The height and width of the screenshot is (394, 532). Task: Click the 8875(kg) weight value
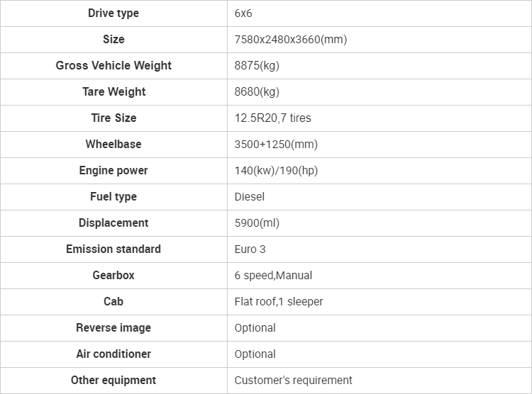pos(257,65)
